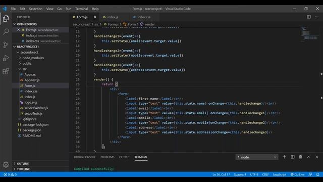Collapse the Open Editors section
The width and height of the screenshot is (323, 182).
click(x=40, y=24)
